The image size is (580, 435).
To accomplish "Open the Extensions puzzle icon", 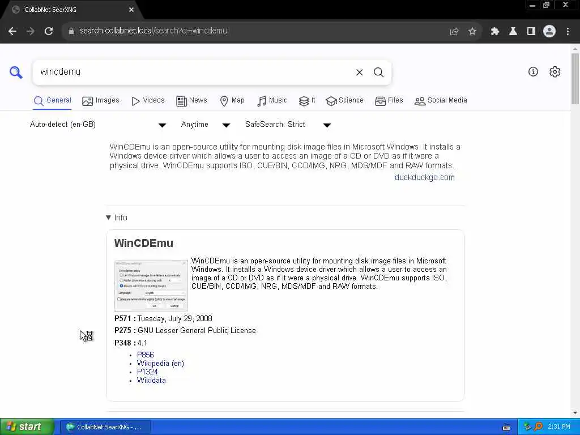I will pos(495,32).
